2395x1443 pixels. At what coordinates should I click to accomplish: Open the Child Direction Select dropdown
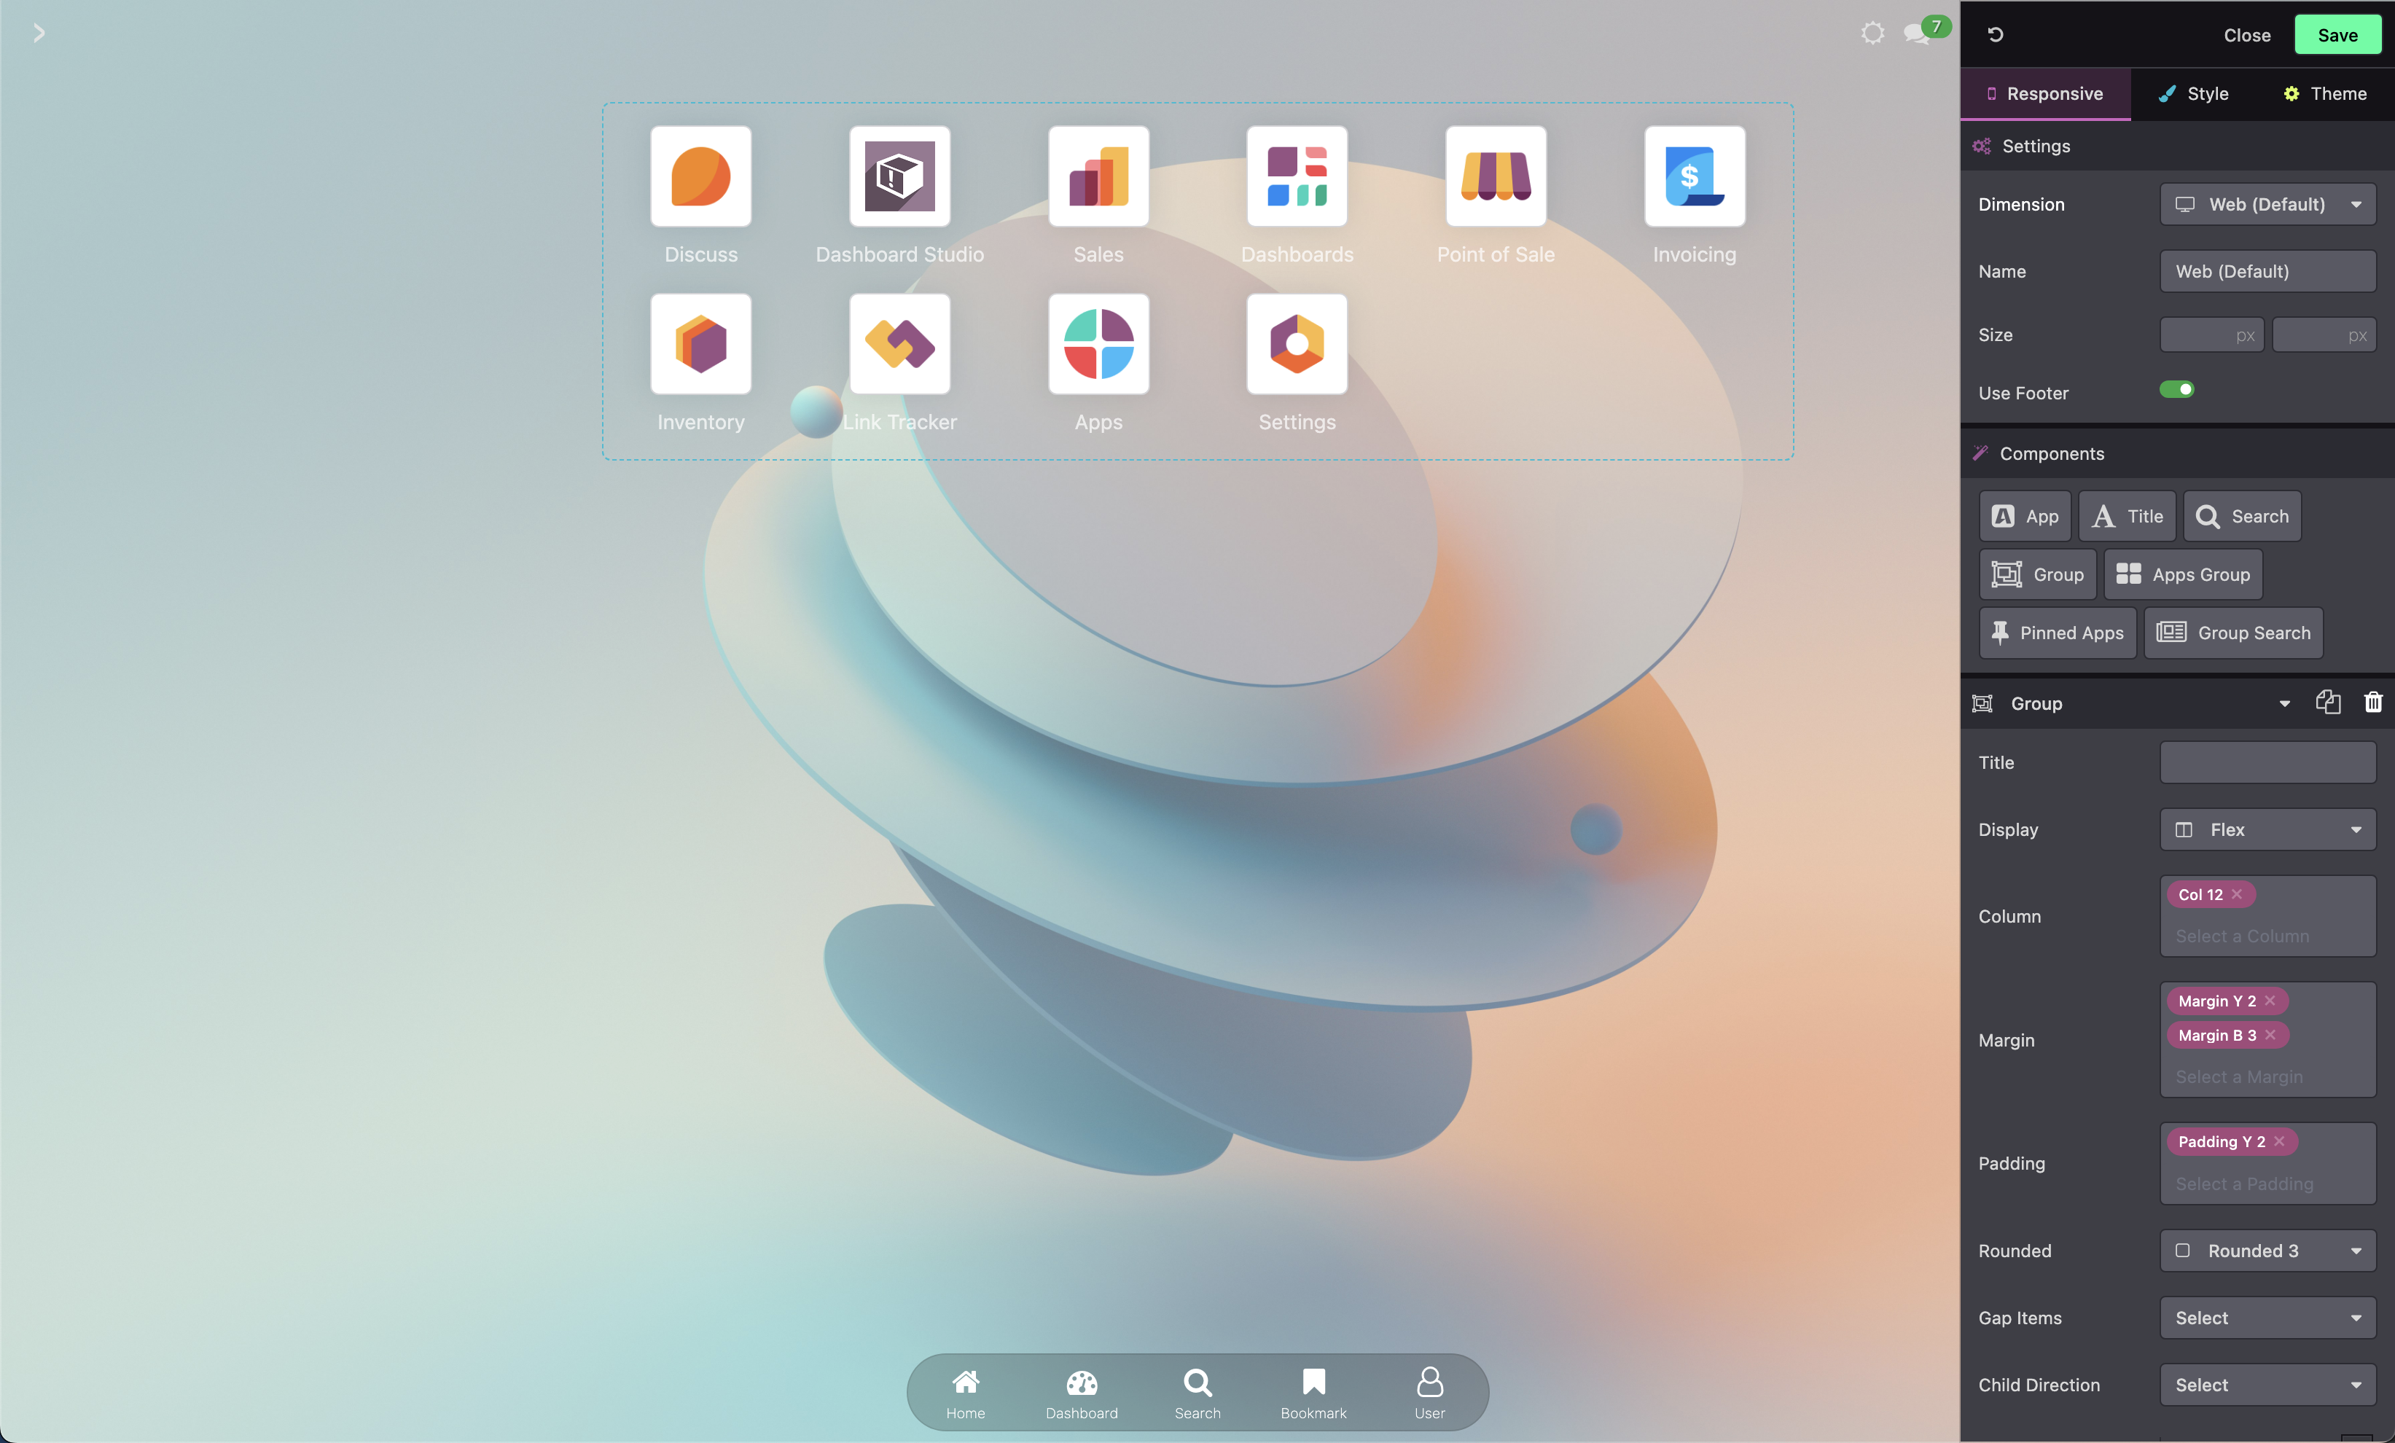pos(2267,1385)
